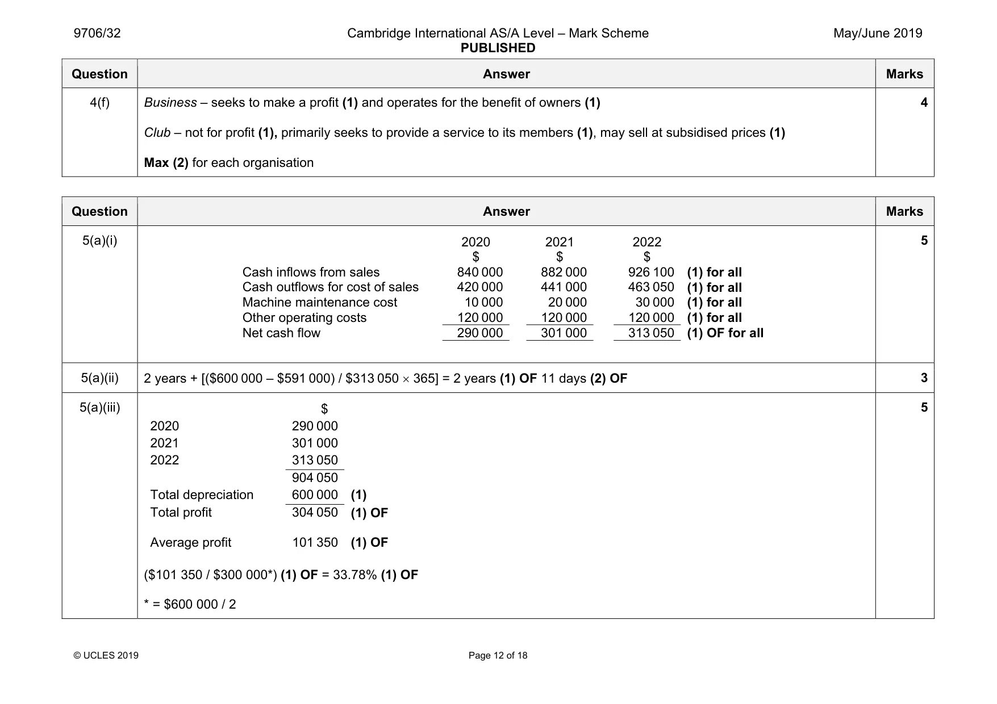Viewport: 997px width, 704px height.
Task: Click question number 5(a)(i)
Action: click(x=99, y=240)
